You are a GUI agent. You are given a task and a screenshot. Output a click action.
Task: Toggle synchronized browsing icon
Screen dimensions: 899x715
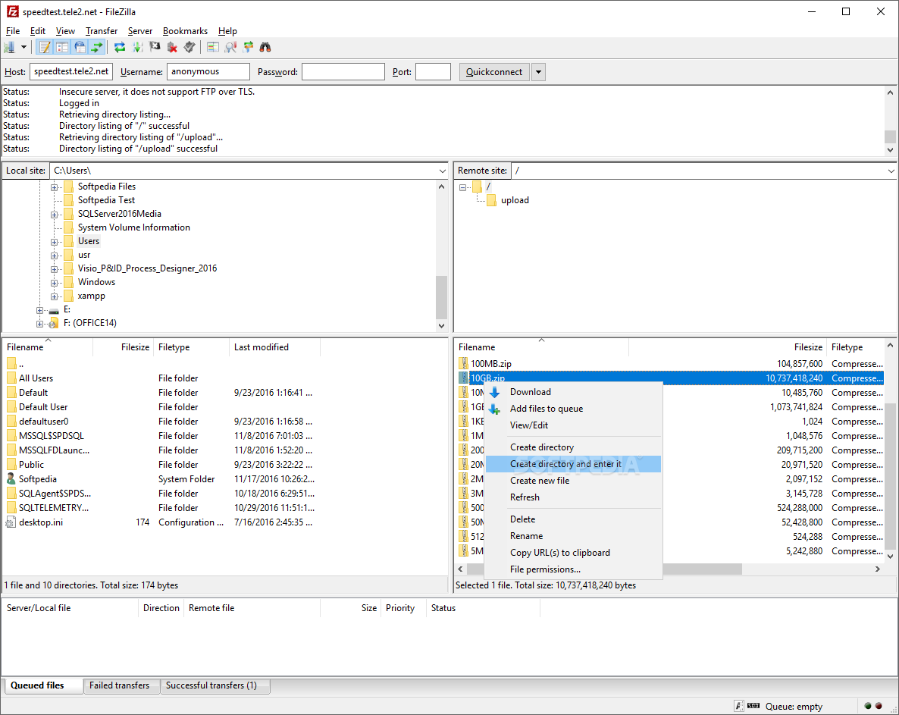248,48
